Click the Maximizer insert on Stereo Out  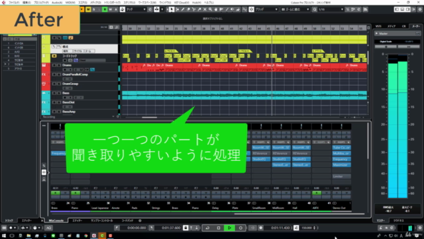pos(341,165)
